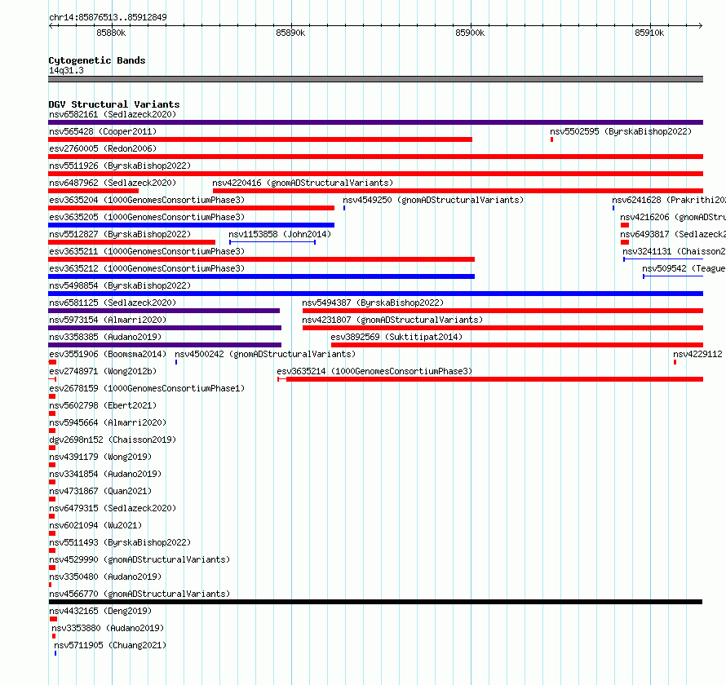The image size is (726, 685).
Task: Click the 85890k ruler tick label
Action: pos(290,33)
